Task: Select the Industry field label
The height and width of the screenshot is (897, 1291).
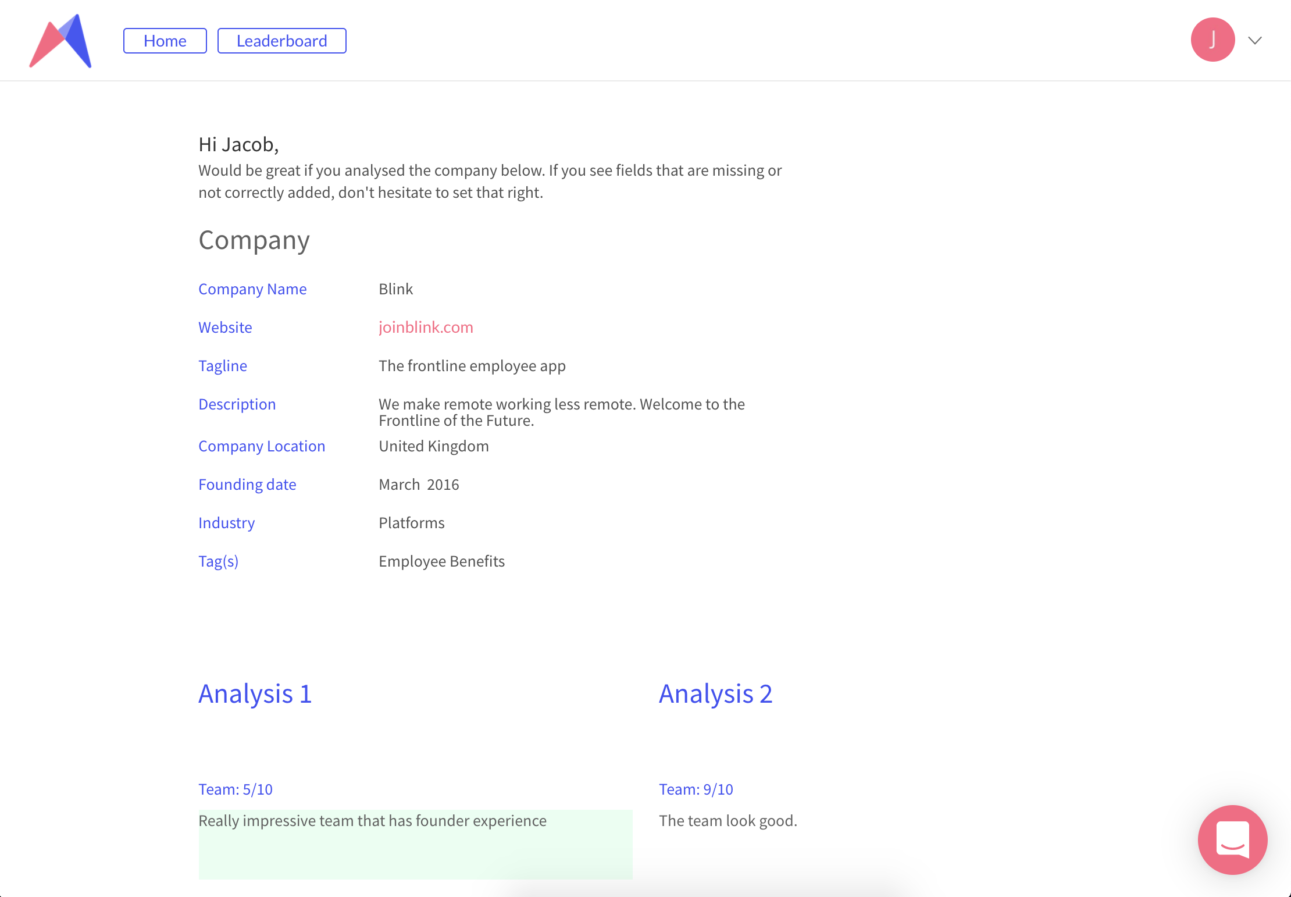Action: pos(226,523)
